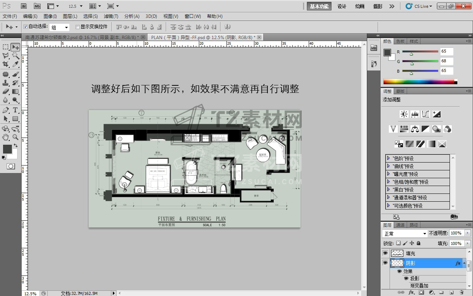The height and width of the screenshot is (296, 473).
Task: Delete layer with the trash icon
Action: point(462,293)
